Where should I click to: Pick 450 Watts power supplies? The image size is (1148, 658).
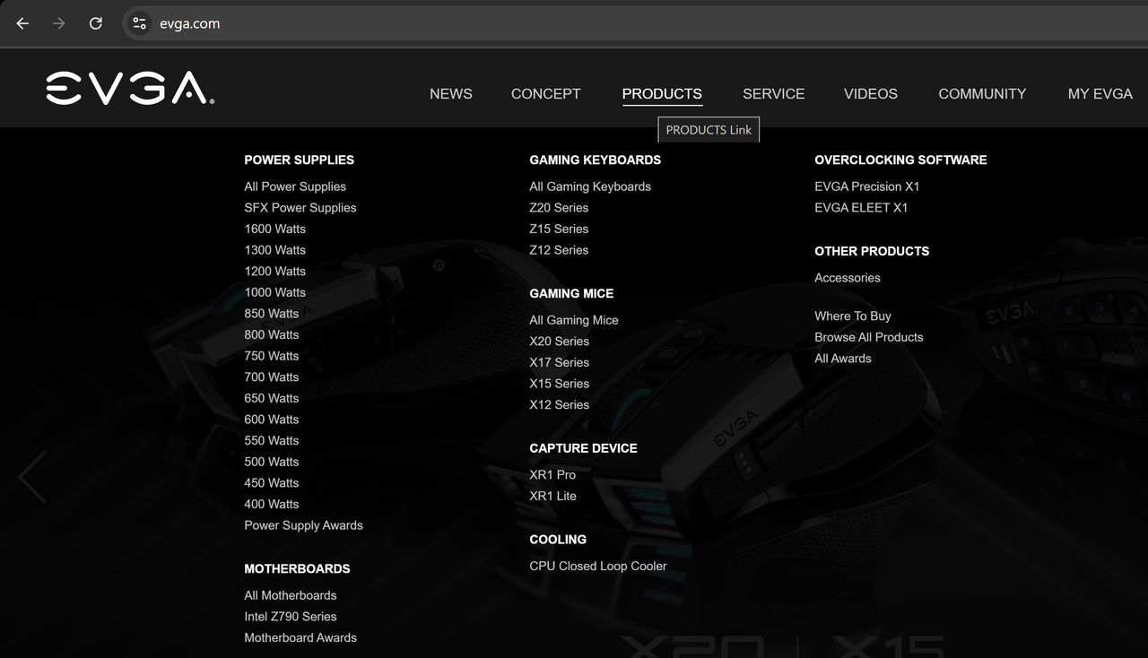(x=272, y=483)
